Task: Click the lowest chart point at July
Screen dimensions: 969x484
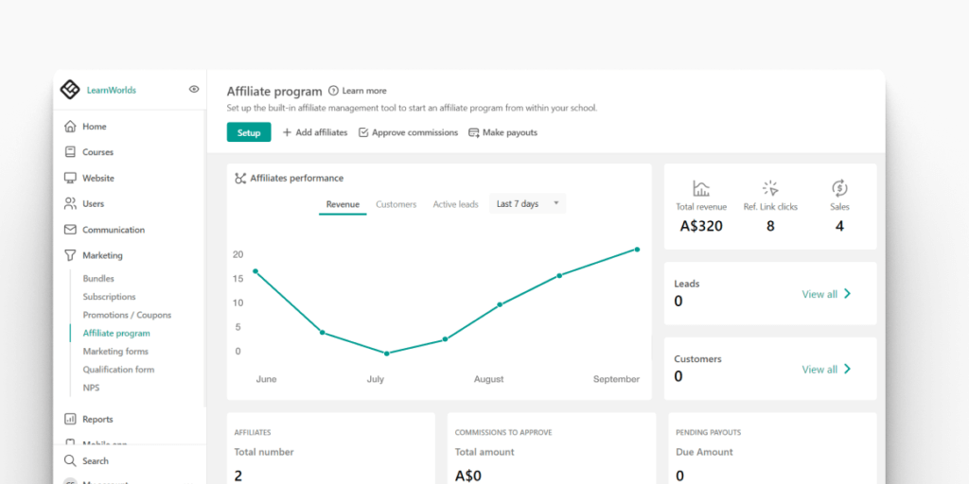Action: click(386, 354)
